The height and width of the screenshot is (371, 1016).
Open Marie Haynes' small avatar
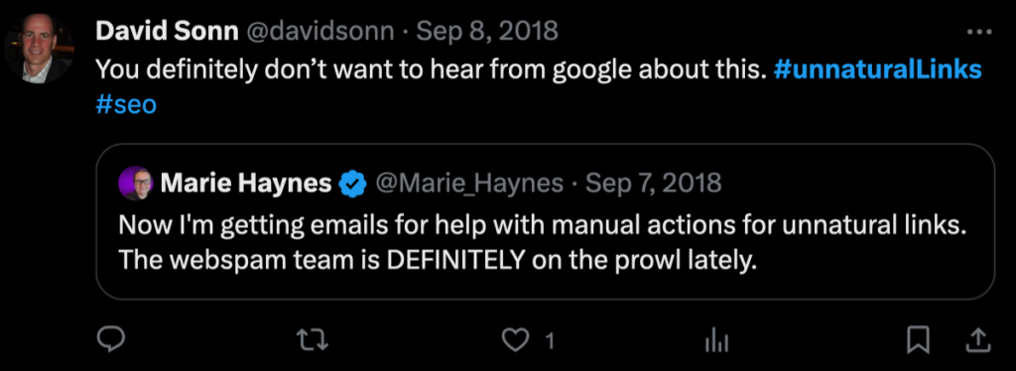pos(135,184)
